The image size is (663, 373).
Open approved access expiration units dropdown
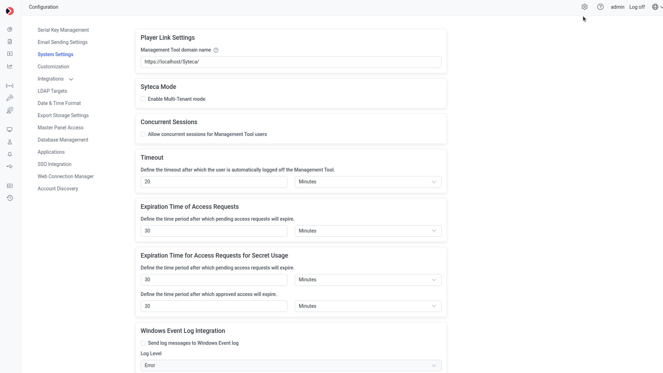368,306
